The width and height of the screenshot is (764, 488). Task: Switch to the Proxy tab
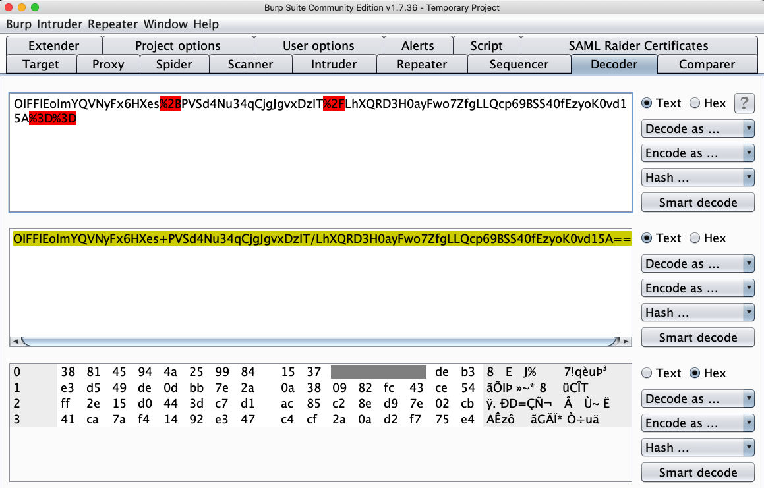point(108,65)
